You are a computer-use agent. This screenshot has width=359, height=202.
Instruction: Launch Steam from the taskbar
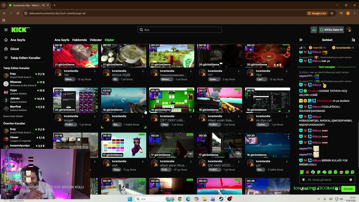click(x=221, y=199)
